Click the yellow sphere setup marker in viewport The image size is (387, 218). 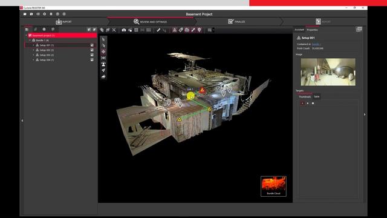[x=190, y=96]
